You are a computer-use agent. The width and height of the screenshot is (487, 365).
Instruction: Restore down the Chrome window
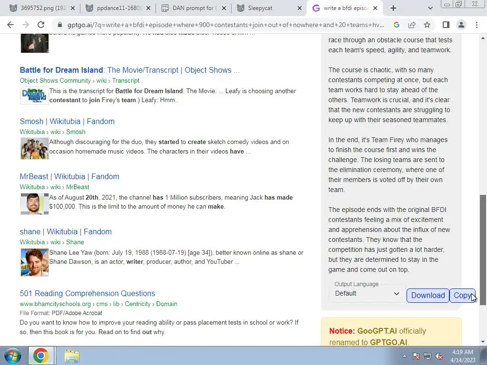[459, 4]
